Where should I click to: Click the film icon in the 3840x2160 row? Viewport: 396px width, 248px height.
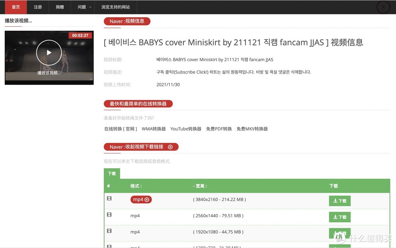click(109, 198)
